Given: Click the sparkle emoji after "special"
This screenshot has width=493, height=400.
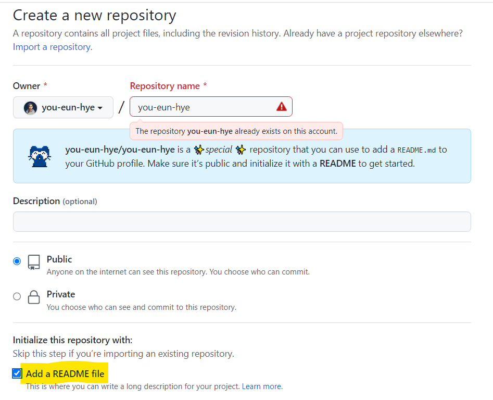Looking at the screenshot, I should click(x=241, y=149).
